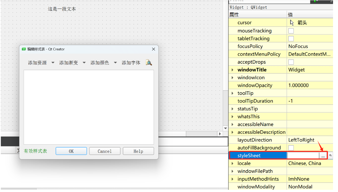This screenshot has width=338, height=192.
Task: Select the contextMenuPolicy property
Action: 259,54
